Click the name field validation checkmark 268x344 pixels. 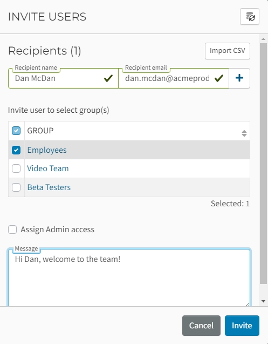[108, 78]
